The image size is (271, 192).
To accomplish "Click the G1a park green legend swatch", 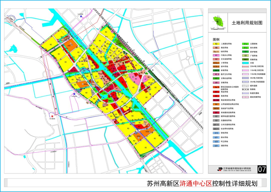I will [x=245, y=44].
